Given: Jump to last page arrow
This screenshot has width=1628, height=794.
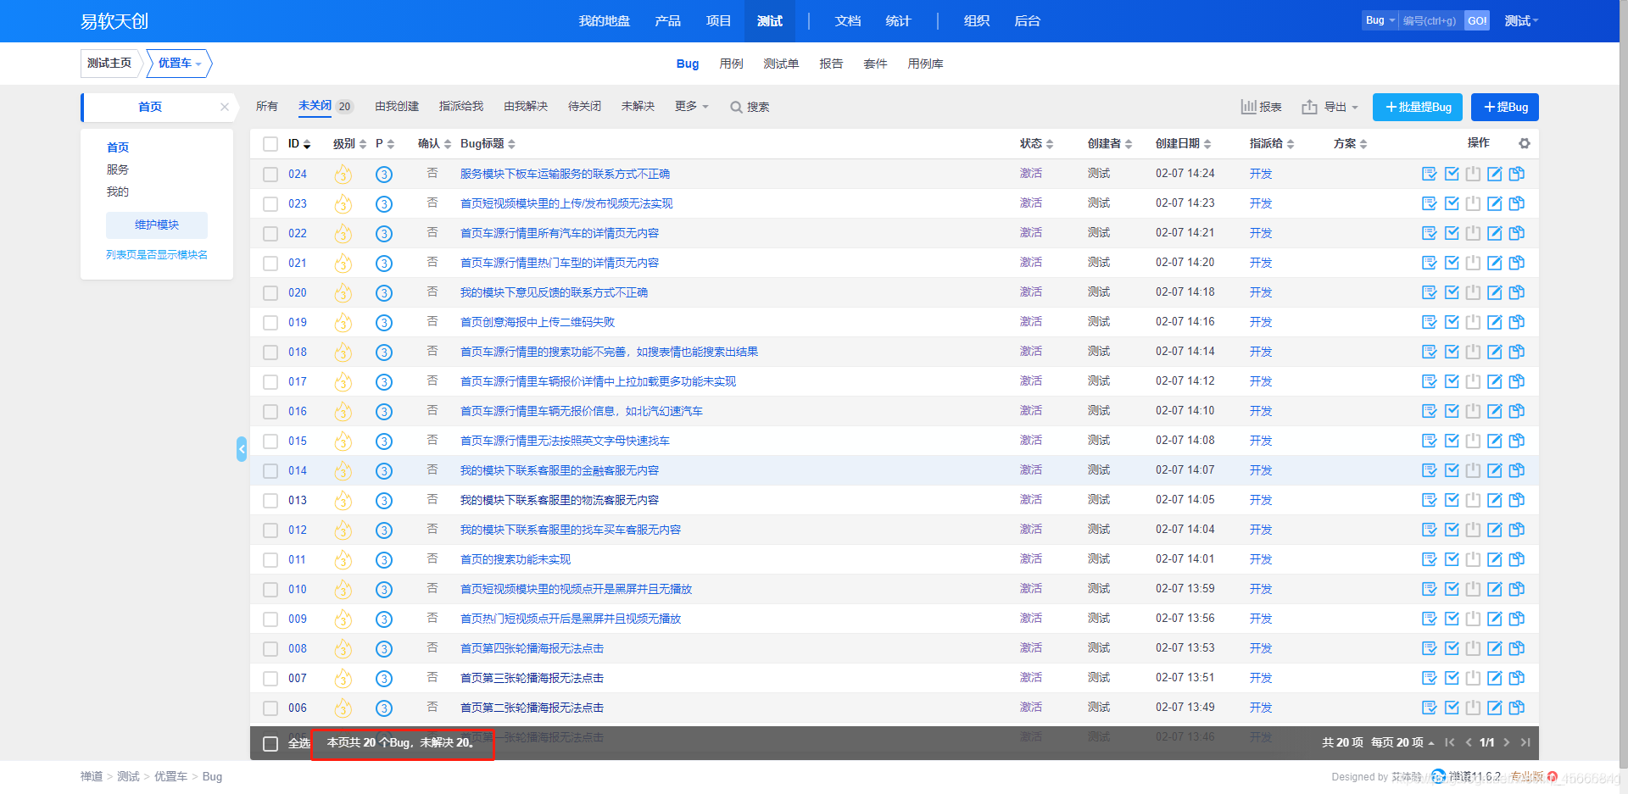Looking at the screenshot, I should pos(1525,742).
